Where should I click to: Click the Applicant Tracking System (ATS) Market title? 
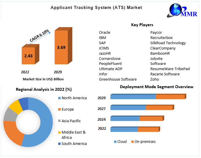coord(96,8)
